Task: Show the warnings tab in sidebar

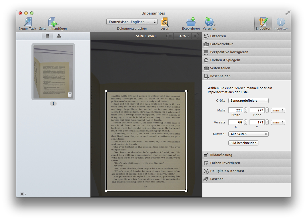Action: [59, 36]
